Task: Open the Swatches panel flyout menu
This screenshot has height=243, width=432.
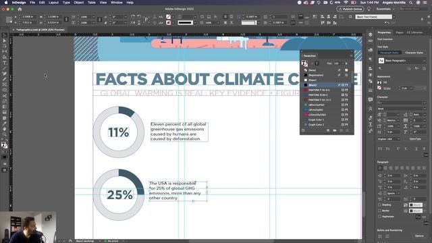Action: point(351,55)
